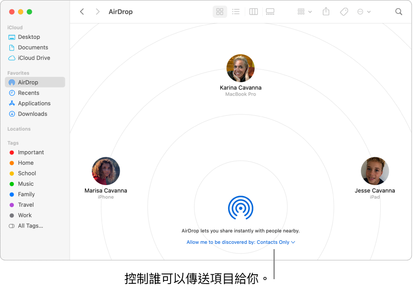Click the Favorites sidebar section header
Screen dimensions: 413x288
click(x=18, y=73)
